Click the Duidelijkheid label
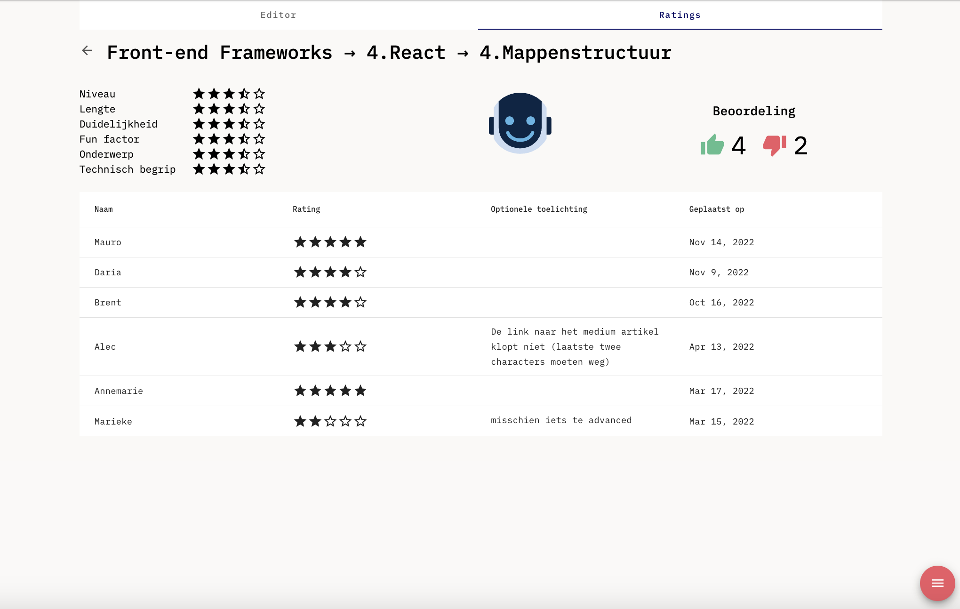This screenshot has height=609, width=960. 119,124
